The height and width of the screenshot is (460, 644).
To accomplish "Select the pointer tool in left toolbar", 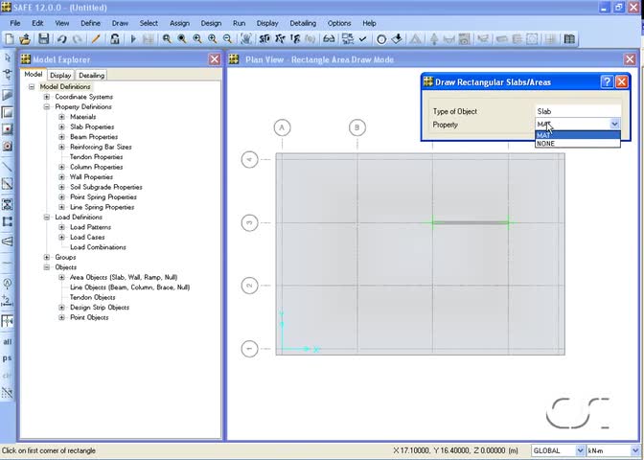I will point(8,57).
